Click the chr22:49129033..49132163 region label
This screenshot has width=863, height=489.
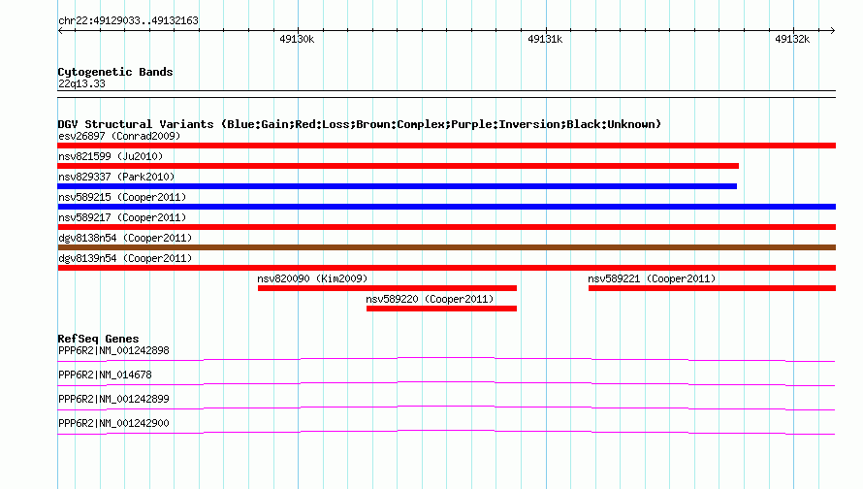pos(128,20)
